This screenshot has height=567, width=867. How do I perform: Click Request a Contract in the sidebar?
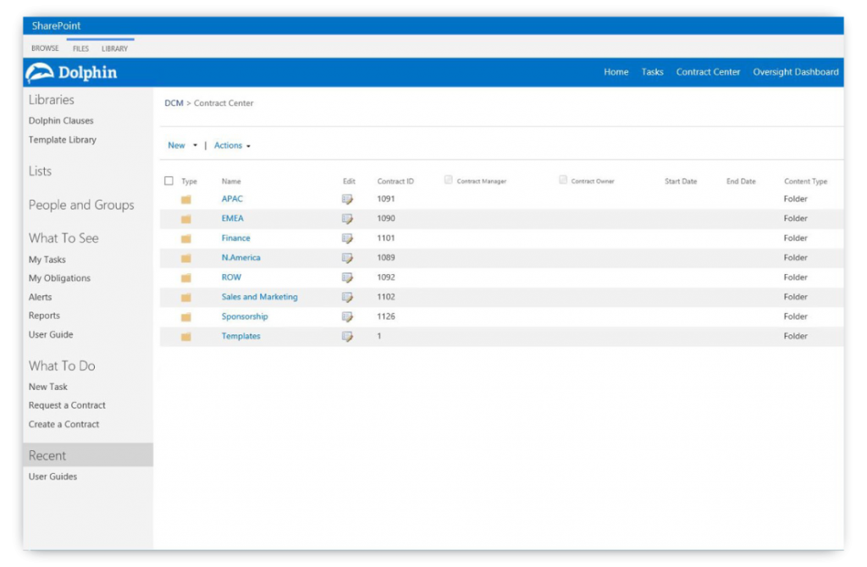coord(67,405)
